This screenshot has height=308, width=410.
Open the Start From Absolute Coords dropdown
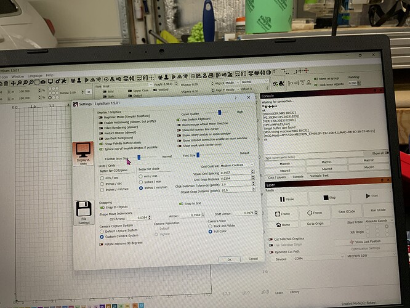[x=379, y=221]
